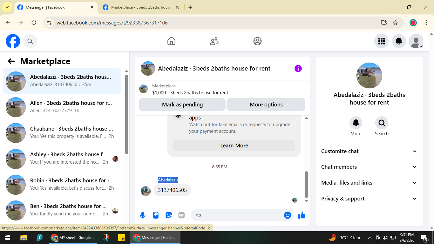The width and height of the screenshot is (434, 244).
Task: Open Chaabane conversation in list
Action: [x=62, y=133]
